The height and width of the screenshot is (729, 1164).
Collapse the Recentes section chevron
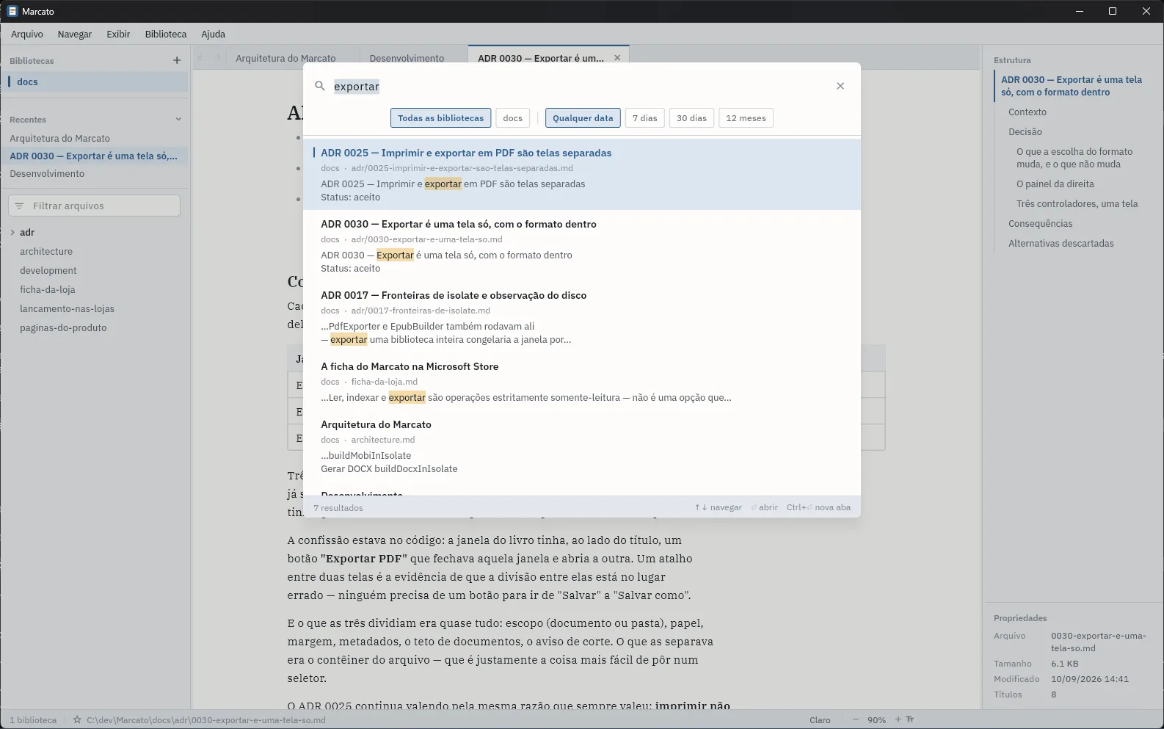pyautogui.click(x=178, y=119)
